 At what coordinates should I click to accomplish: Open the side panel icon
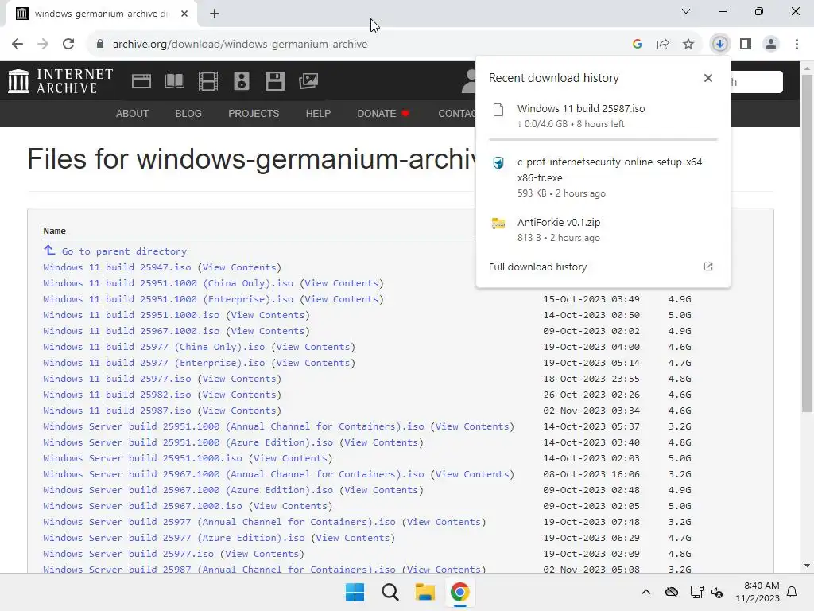(x=746, y=45)
